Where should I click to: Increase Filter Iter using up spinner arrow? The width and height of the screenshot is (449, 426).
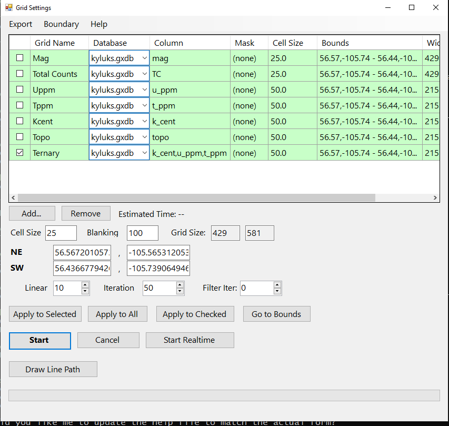pyautogui.click(x=277, y=285)
